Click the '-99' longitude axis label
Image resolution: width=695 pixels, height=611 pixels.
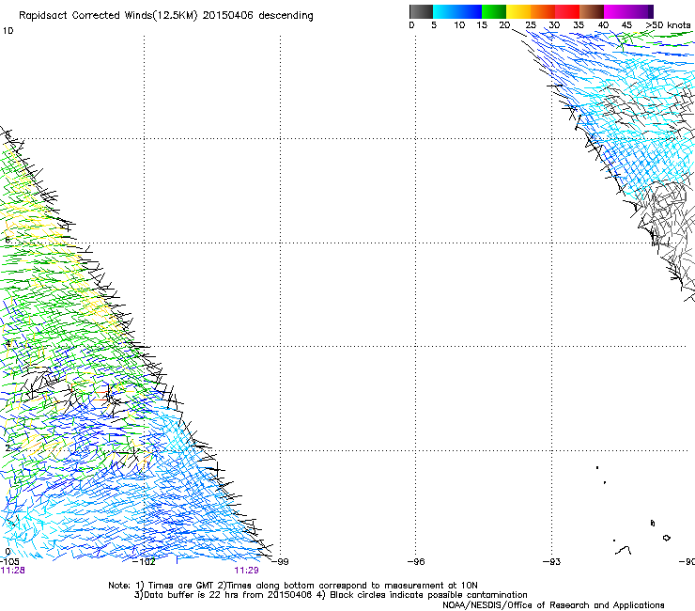click(280, 562)
